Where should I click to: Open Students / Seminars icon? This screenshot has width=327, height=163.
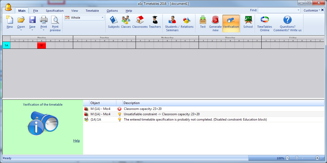click(172, 20)
